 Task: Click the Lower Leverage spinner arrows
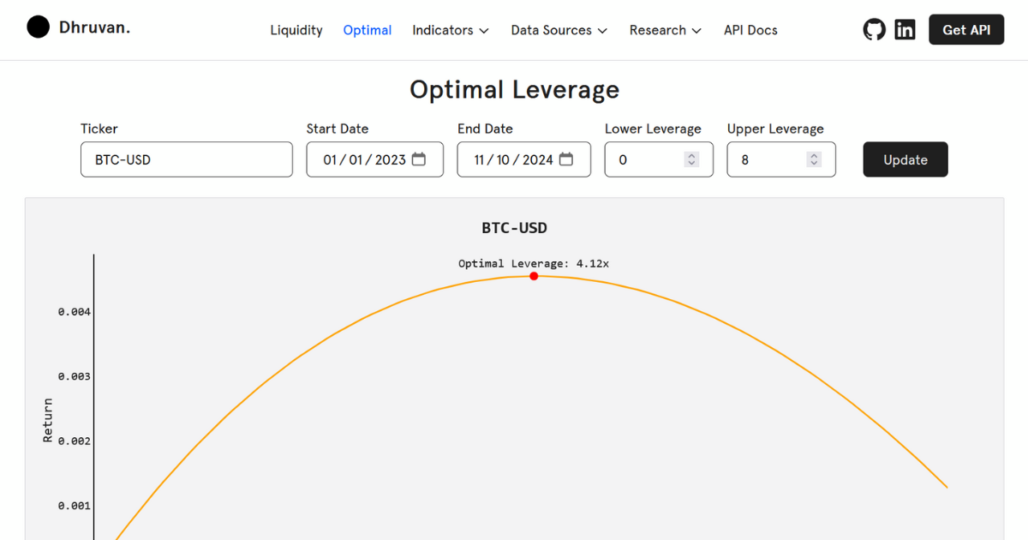coord(692,159)
